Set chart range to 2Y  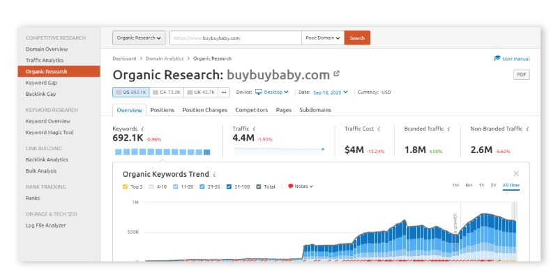pyautogui.click(x=493, y=185)
